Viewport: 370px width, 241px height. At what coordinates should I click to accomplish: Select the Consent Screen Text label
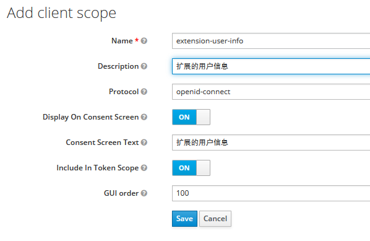pyautogui.click(x=102, y=142)
